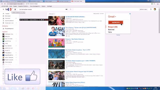The width and height of the screenshot is (160, 90).
Task: Open Вхідні (58) inbox in Gmail ad
Action: click(113, 27)
